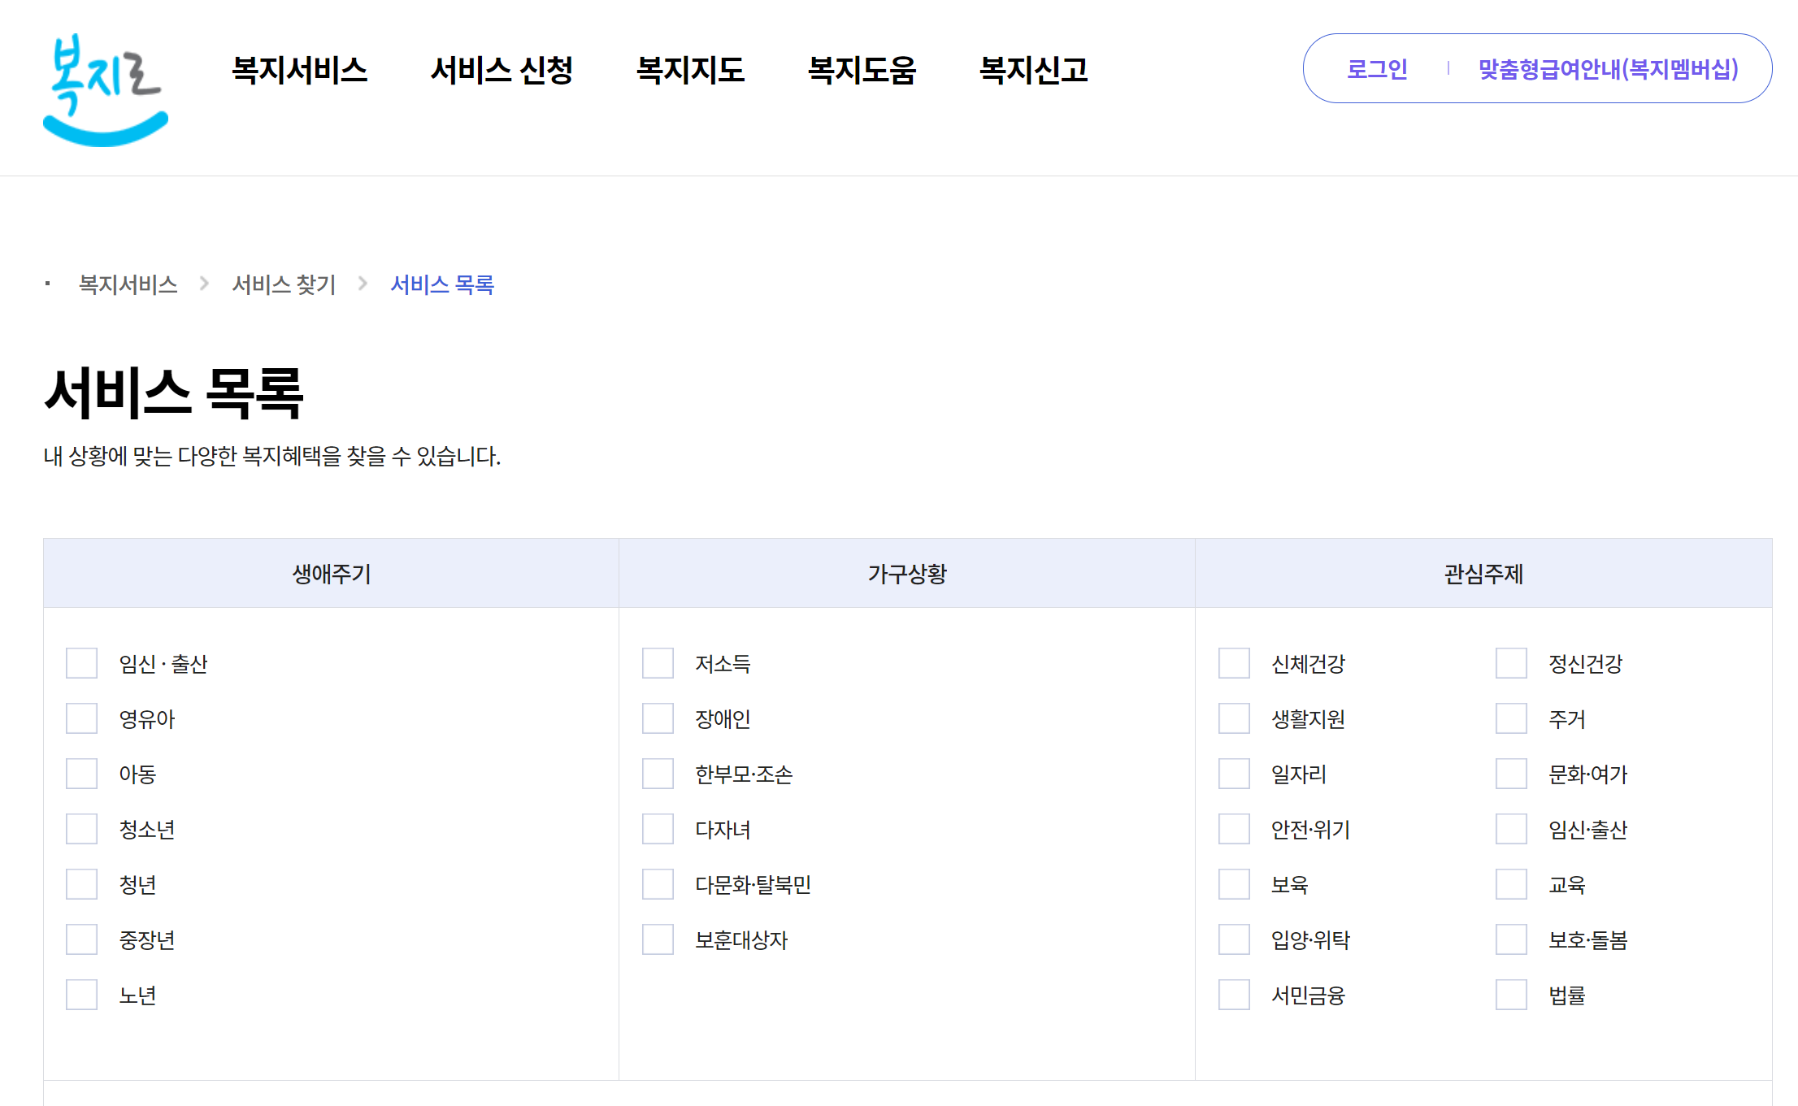Select the 한부모·조손 checkbox
The width and height of the screenshot is (1798, 1106).
point(658,774)
